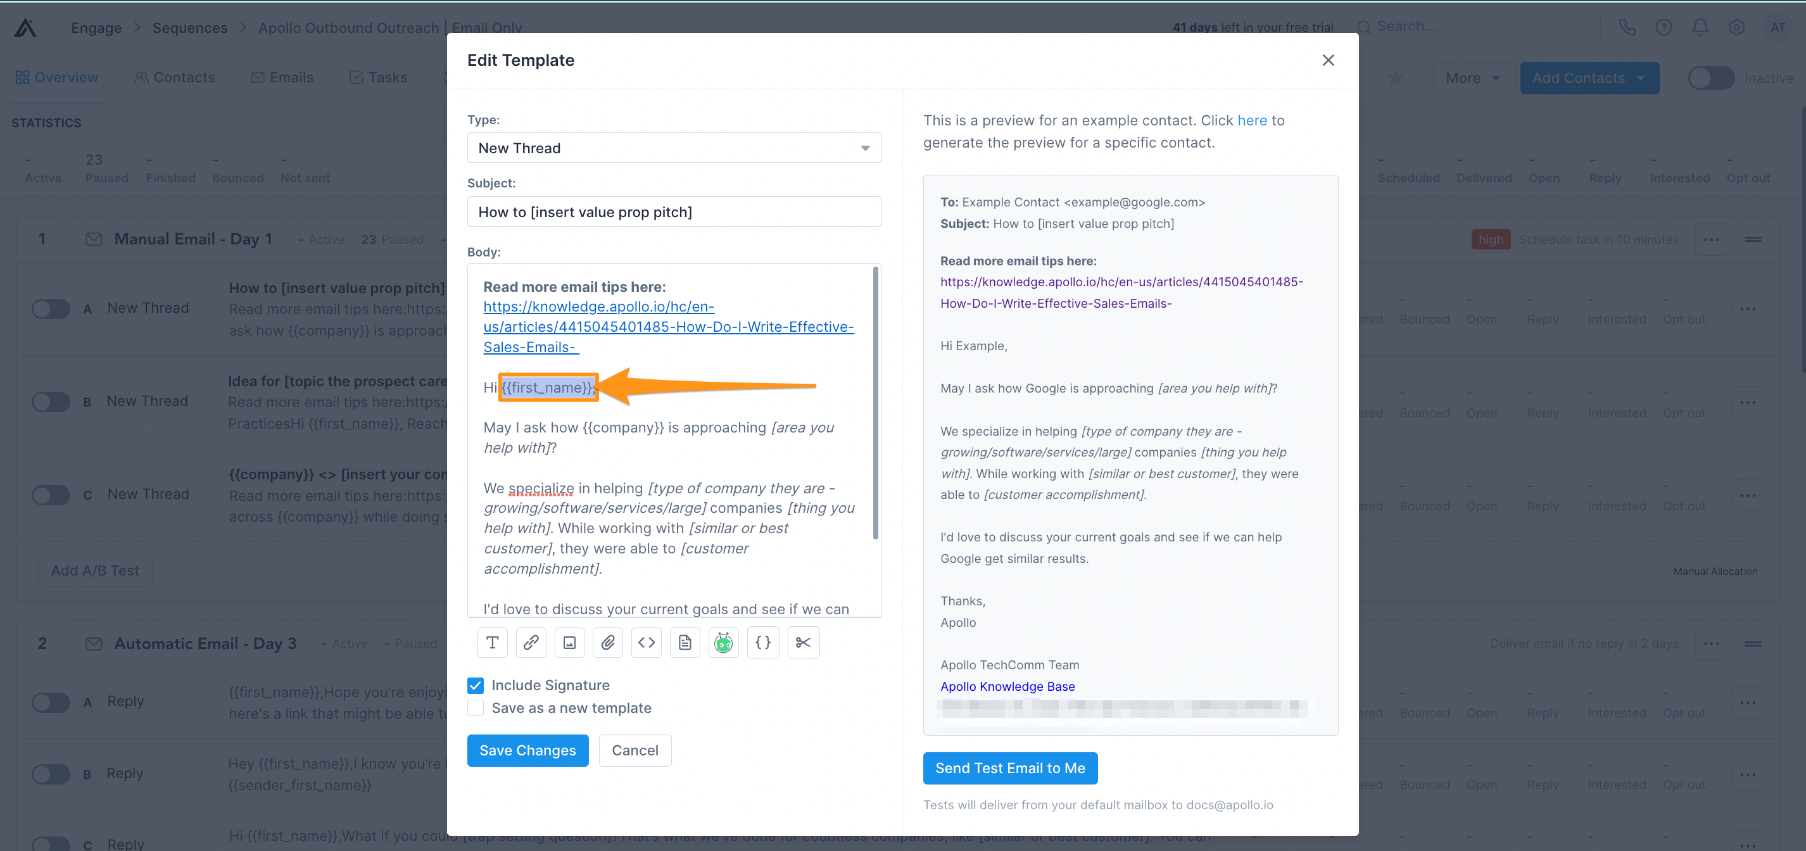Edit the email subject line field
Viewport: 1806px width, 851px height.
[x=673, y=211]
